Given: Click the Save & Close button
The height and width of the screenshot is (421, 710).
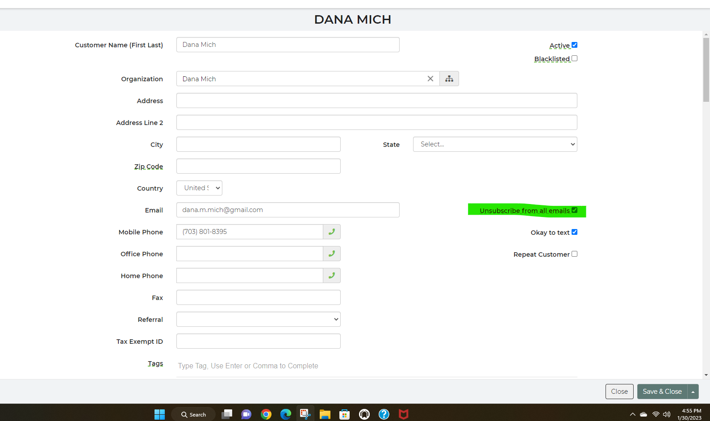Looking at the screenshot, I should tap(662, 392).
